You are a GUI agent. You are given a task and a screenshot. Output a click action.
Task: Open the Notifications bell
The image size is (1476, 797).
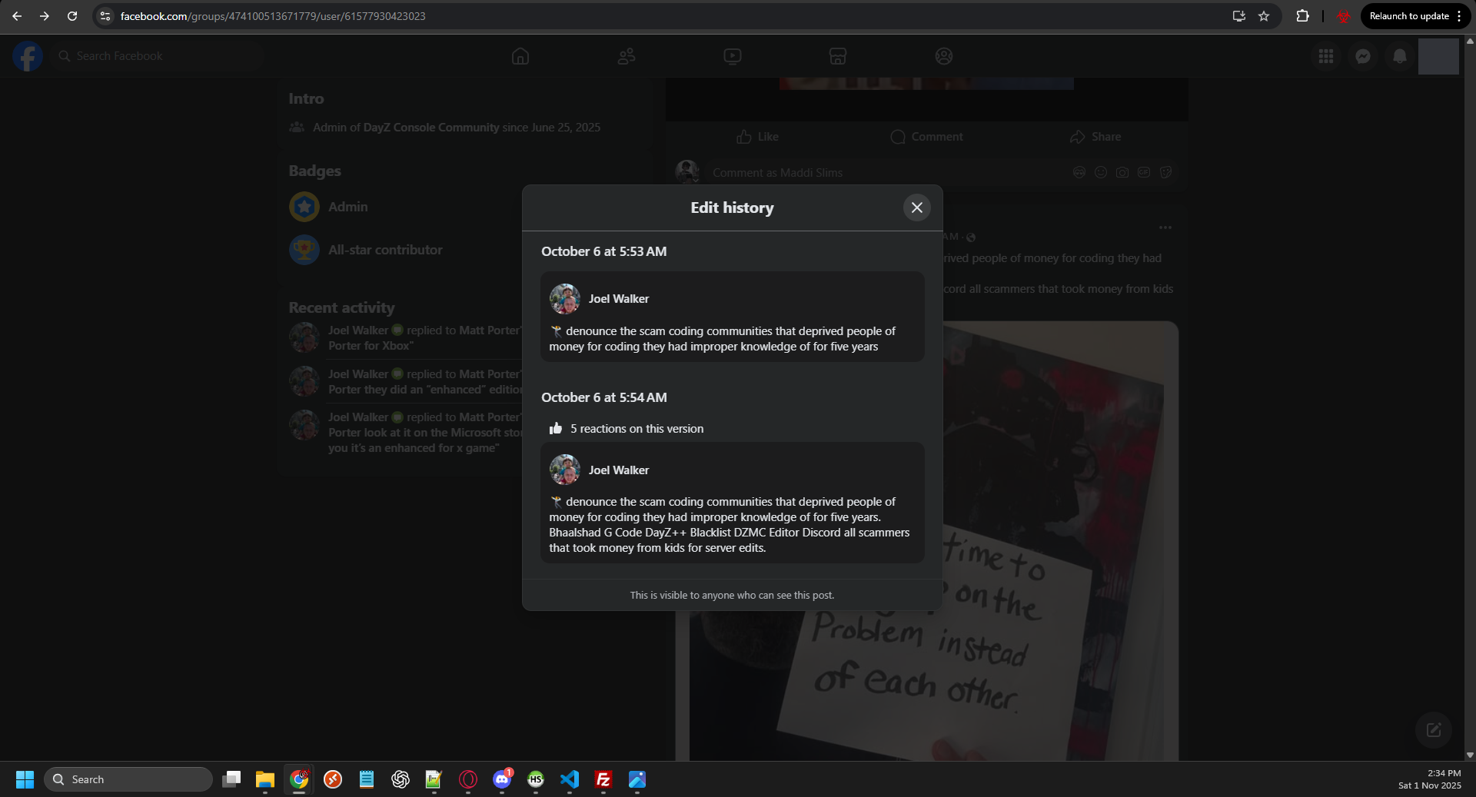(1400, 56)
